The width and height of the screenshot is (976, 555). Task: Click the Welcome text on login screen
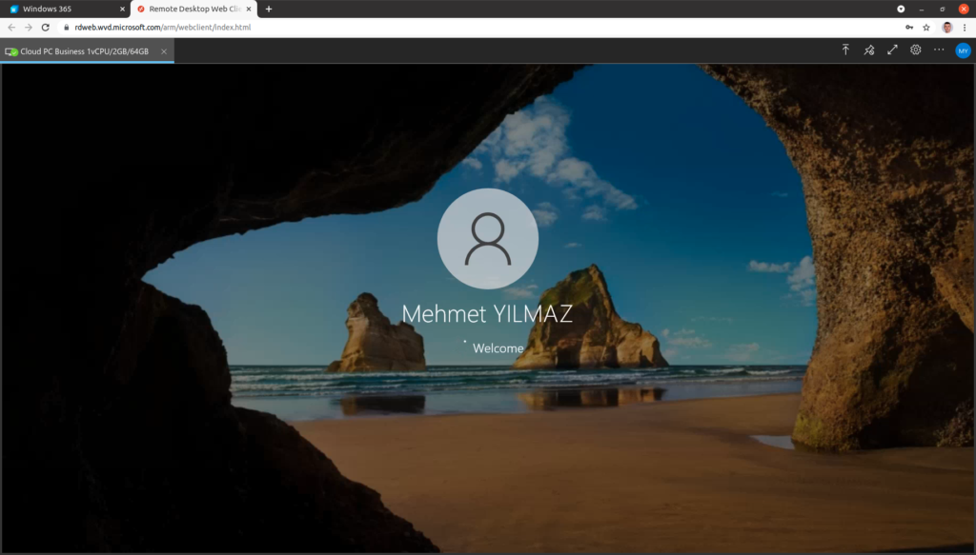coord(498,348)
